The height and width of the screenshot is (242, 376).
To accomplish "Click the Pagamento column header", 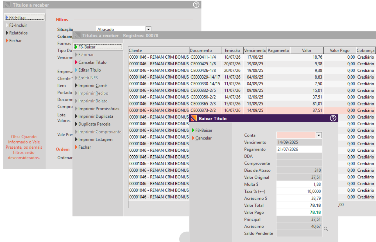I will pos(278,50).
